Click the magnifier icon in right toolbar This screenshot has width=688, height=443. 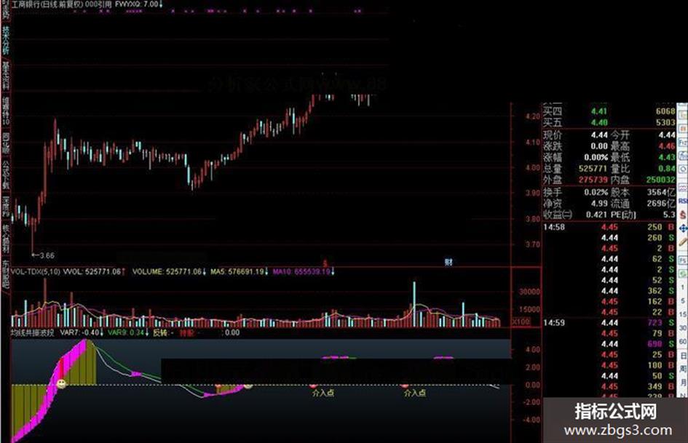[x=683, y=169]
